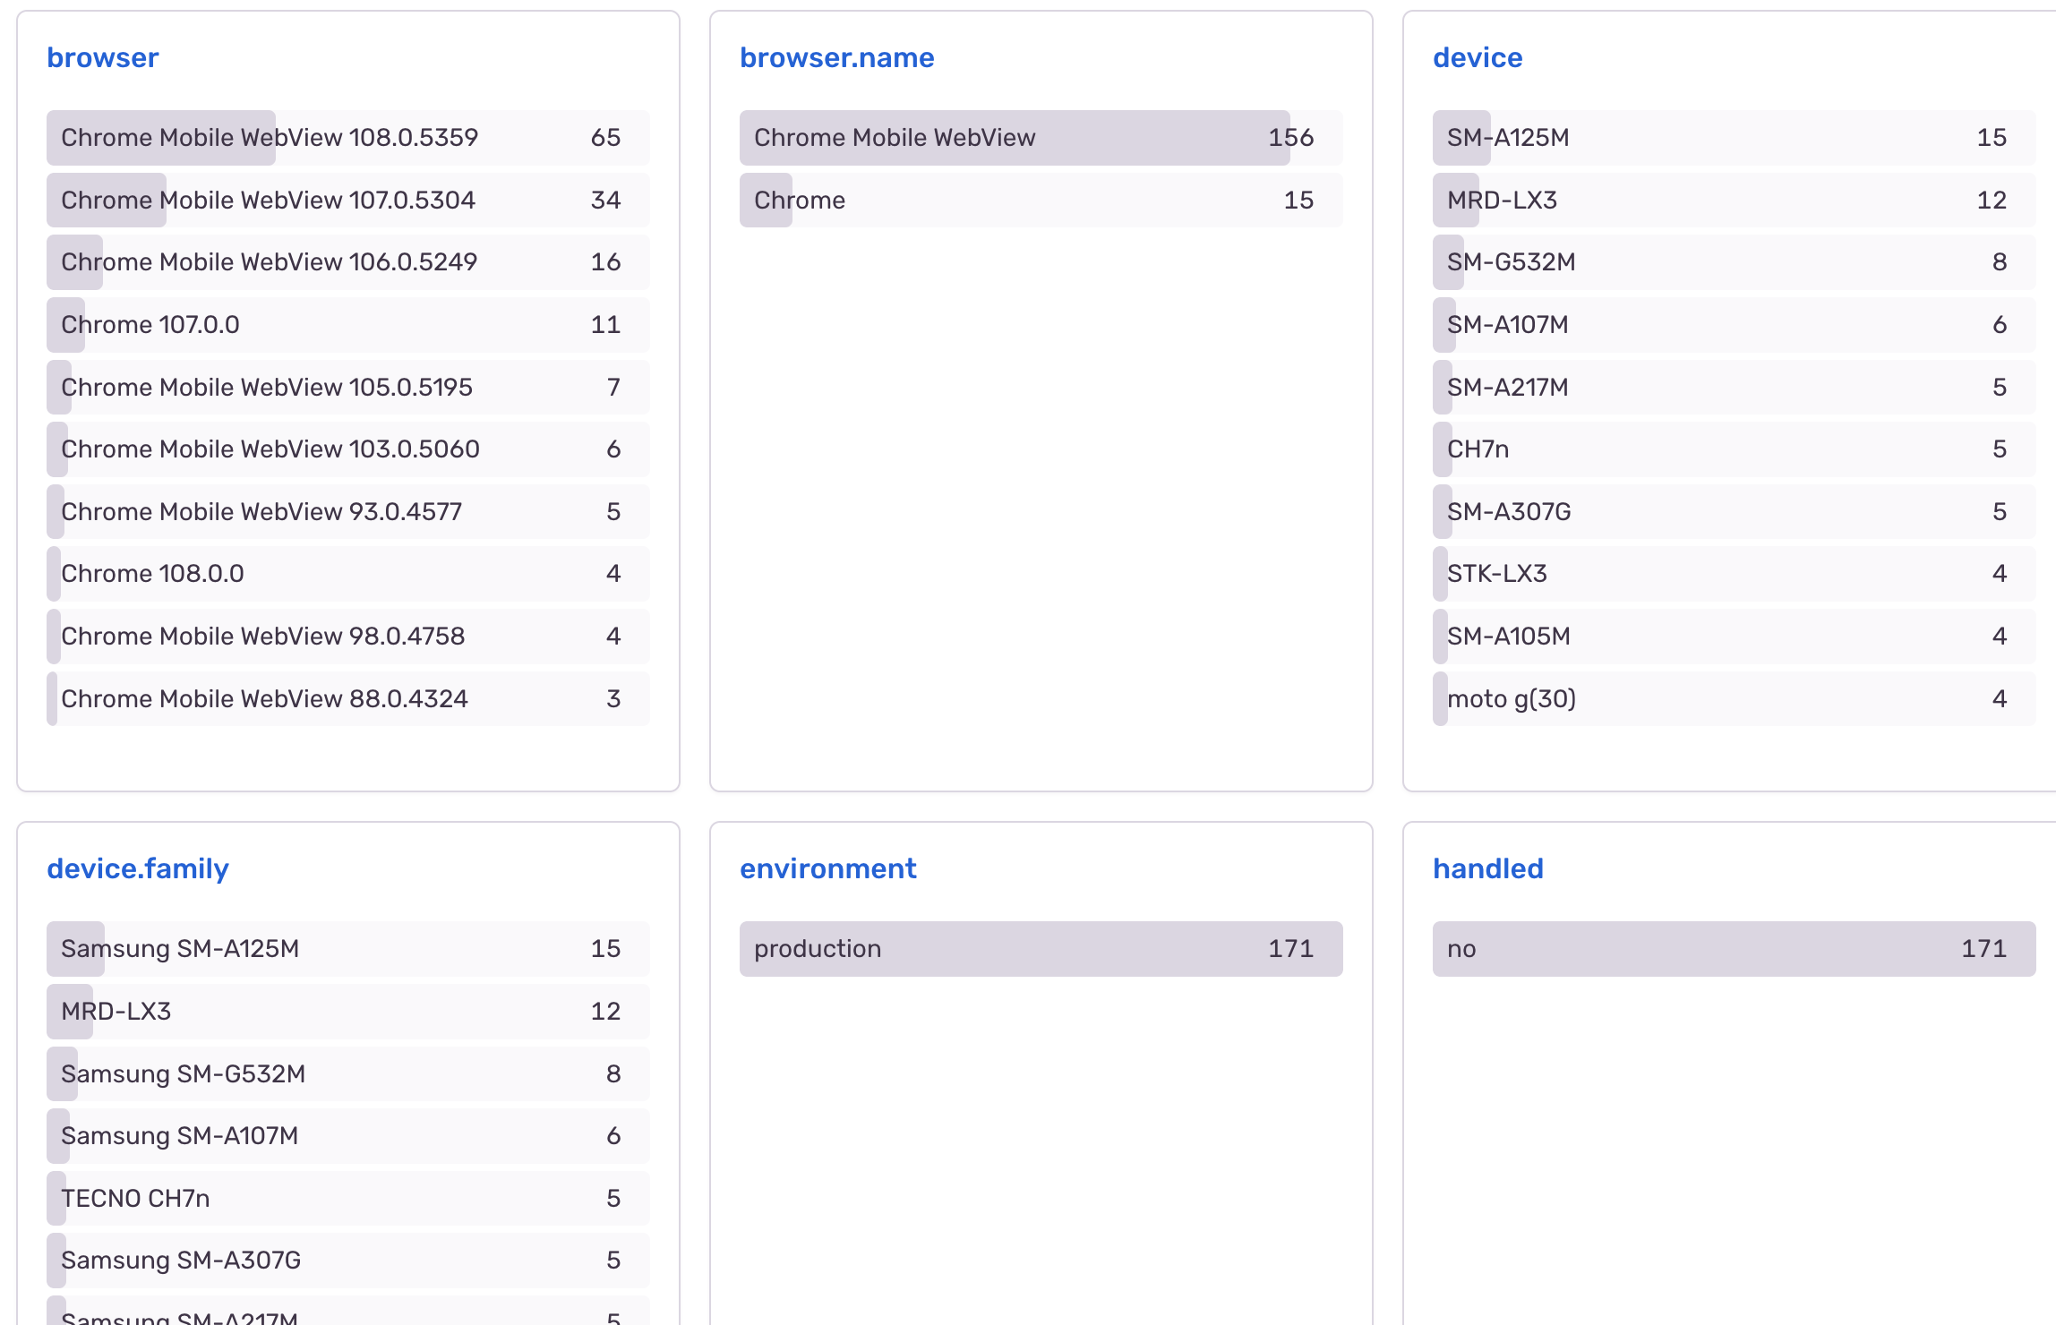Click the STK-LX3 device entry

(1733, 574)
